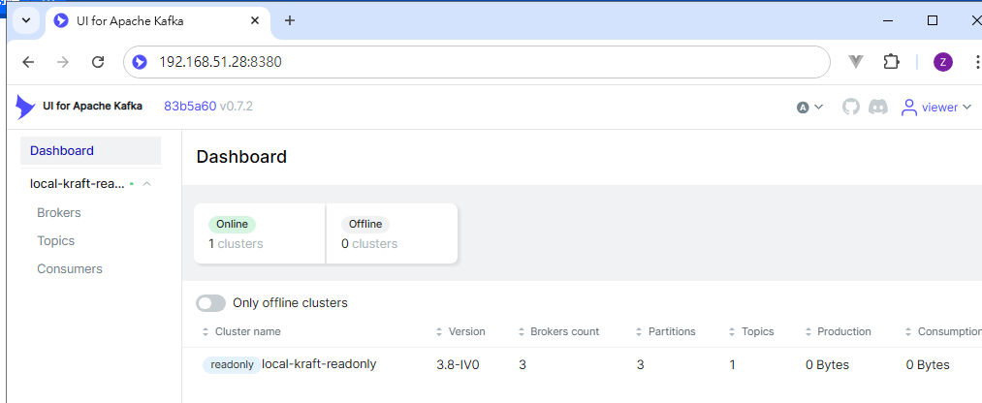Open Topics in the sidebar
This screenshot has width=982, height=403.
[56, 240]
